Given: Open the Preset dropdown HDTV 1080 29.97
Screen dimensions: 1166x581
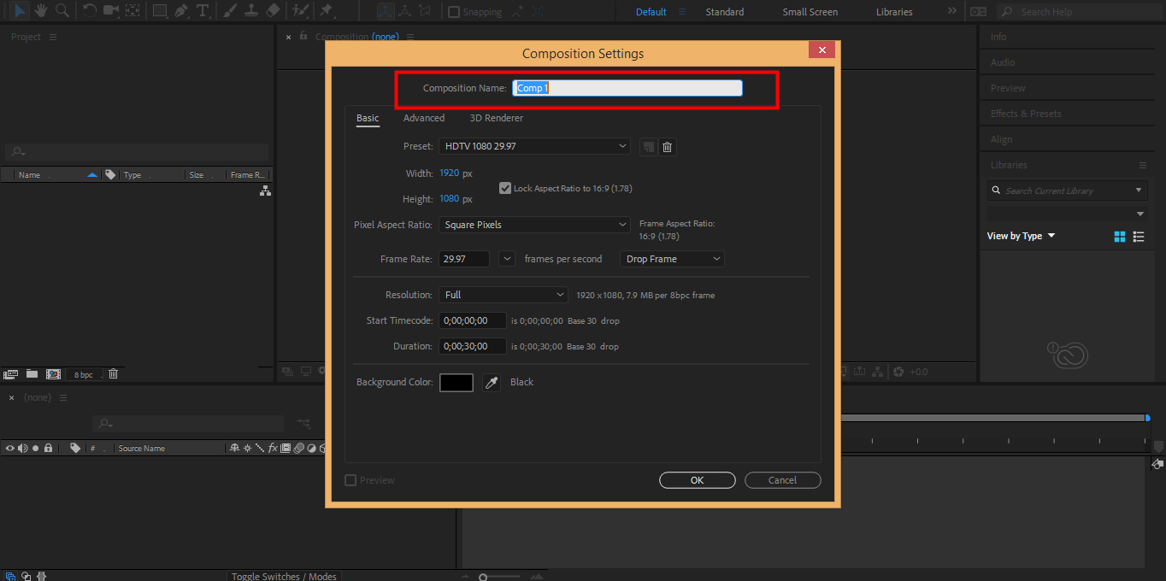Looking at the screenshot, I should (535, 146).
